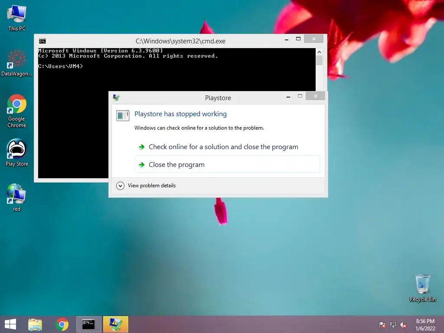The image size is (444, 333).
Task: Open the DataWagon desktop shortcut
Action: (17, 62)
